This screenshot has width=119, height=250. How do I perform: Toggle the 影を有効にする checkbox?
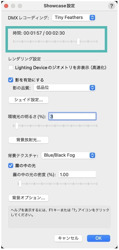coord(11,80)
